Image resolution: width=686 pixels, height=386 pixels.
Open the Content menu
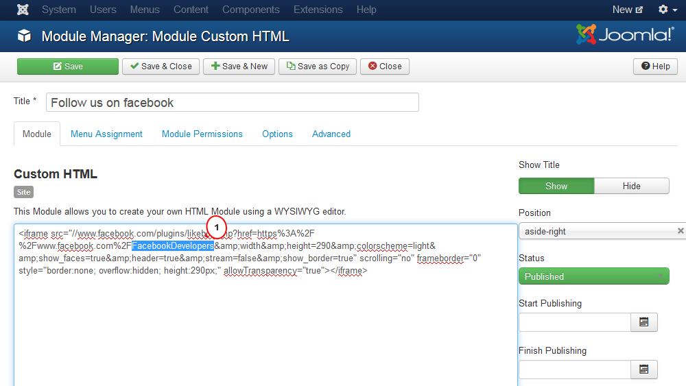191,10
